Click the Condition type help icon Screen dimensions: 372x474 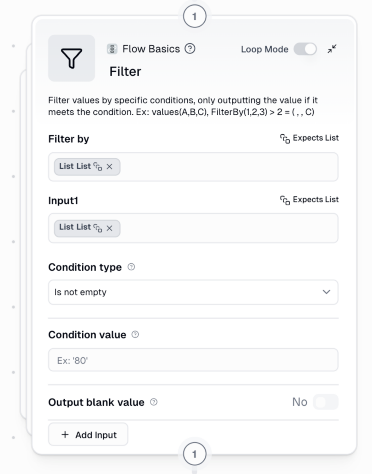point(131,267)
